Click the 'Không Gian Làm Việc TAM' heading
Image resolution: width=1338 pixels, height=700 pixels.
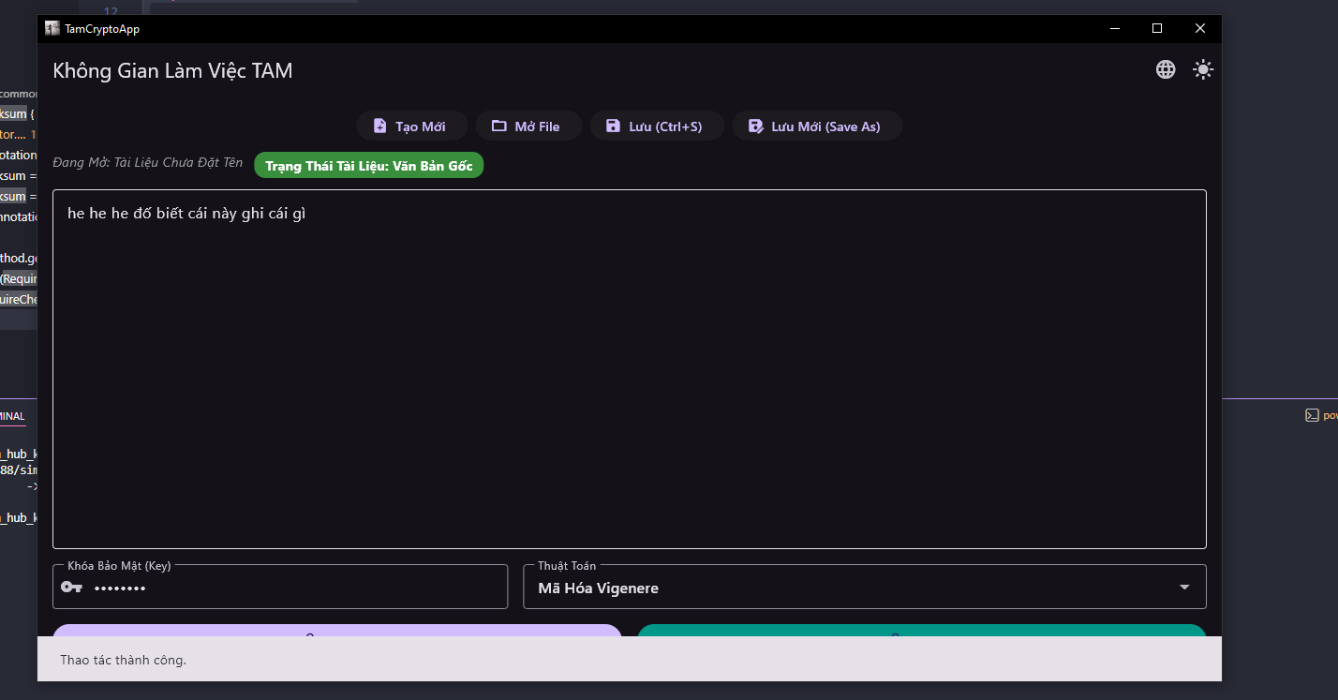pos(173,70)
